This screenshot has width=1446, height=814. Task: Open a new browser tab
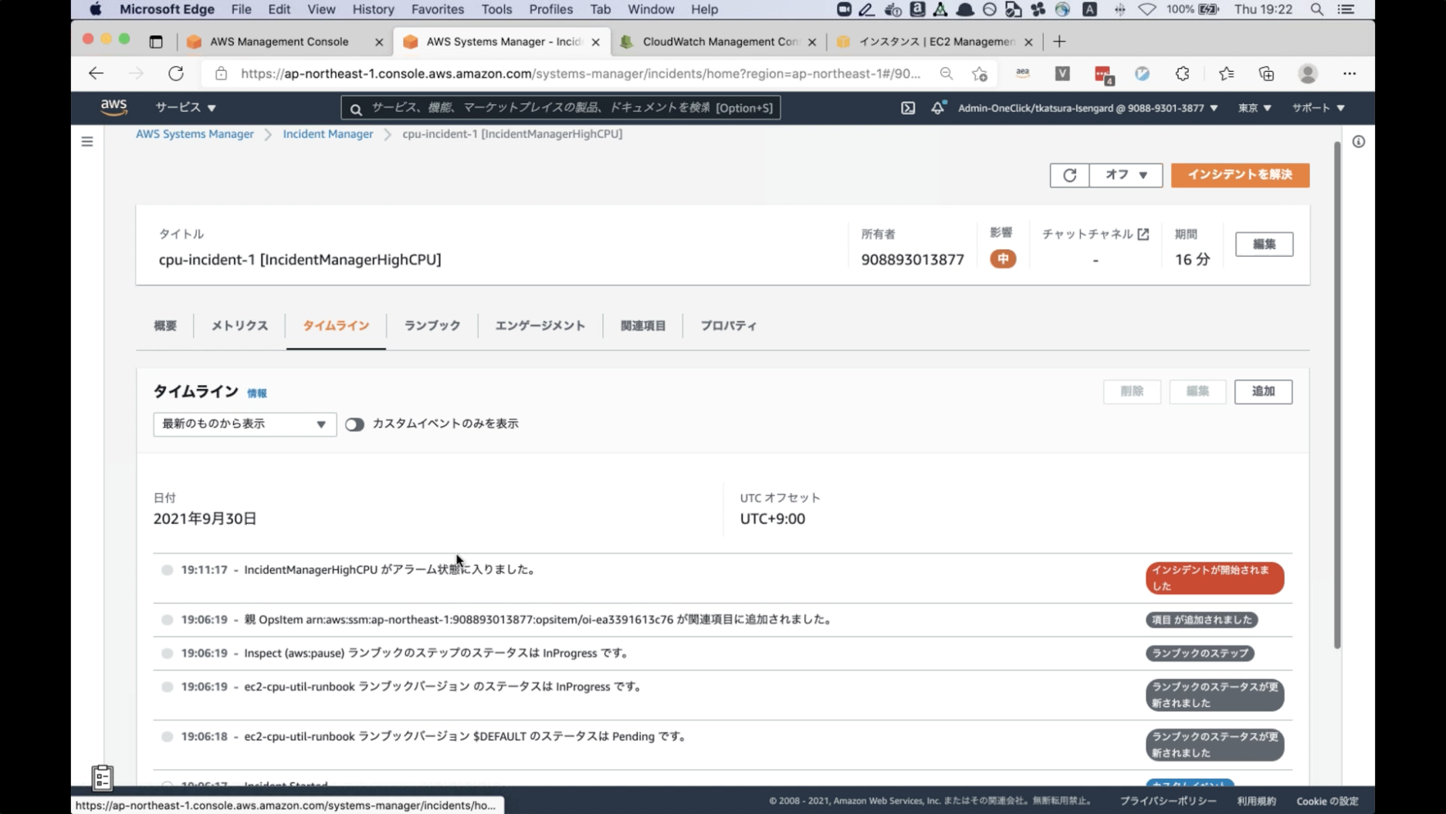(1059, 42)
